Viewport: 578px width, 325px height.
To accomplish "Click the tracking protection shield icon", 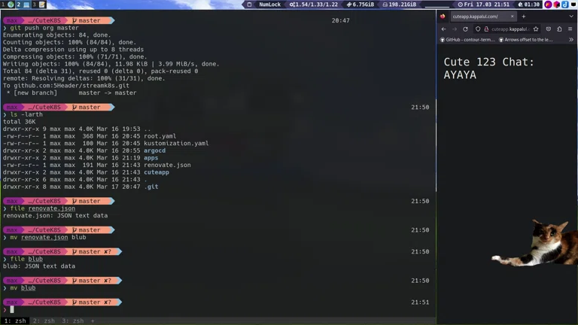I will 477,29.
